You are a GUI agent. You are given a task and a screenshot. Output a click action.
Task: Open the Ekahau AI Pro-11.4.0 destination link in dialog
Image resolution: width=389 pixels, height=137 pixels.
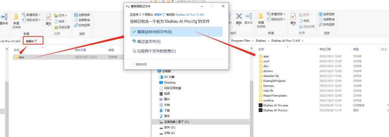(x=190, y=15)
